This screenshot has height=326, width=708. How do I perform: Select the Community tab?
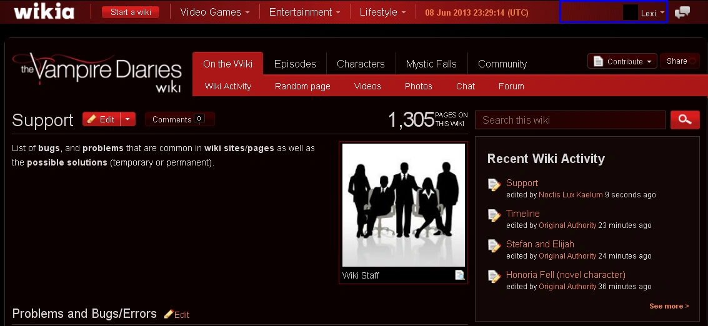(502, 64)
